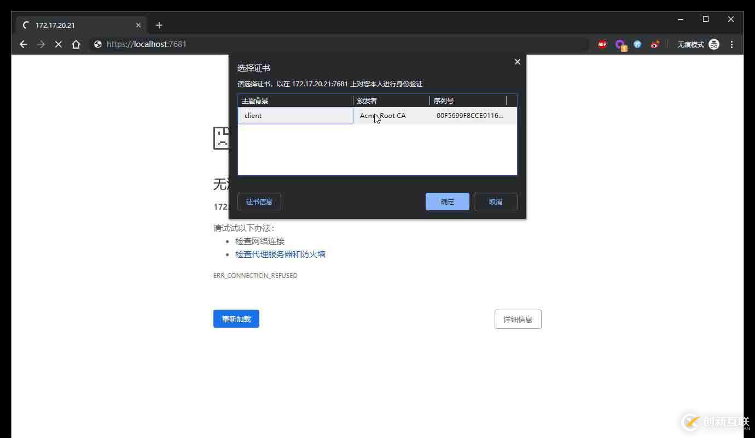Click the 检查代理服务器和防火墙 link
The height and width of the screenshot is (438, 755).
(280, 254)
